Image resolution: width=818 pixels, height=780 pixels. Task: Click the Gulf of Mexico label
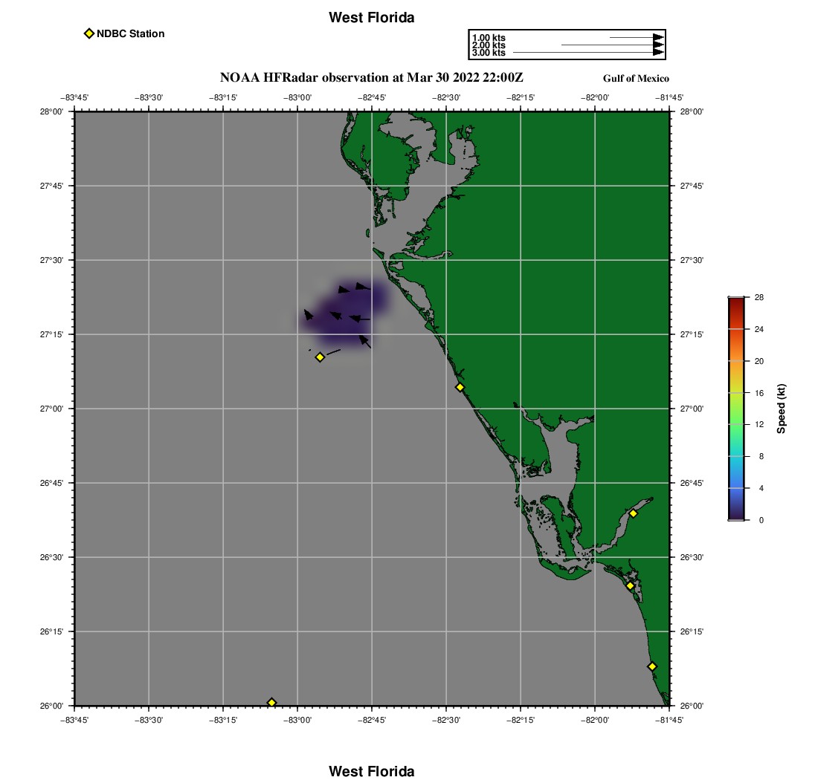[636, 78]
